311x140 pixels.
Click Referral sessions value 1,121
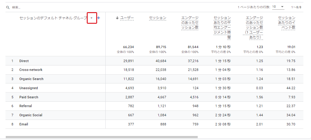(162, 106)
